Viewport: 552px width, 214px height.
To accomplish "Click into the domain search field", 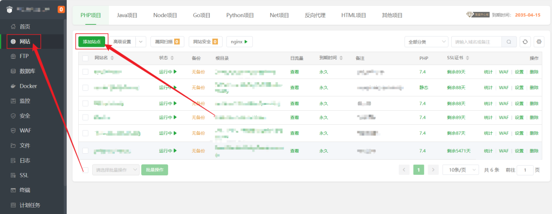I will pos(477,42).
